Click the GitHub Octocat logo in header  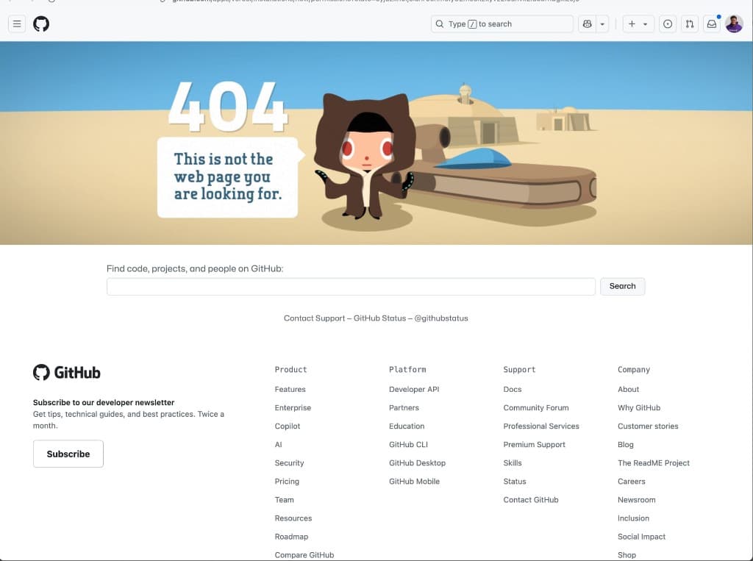tap(41, 24)
